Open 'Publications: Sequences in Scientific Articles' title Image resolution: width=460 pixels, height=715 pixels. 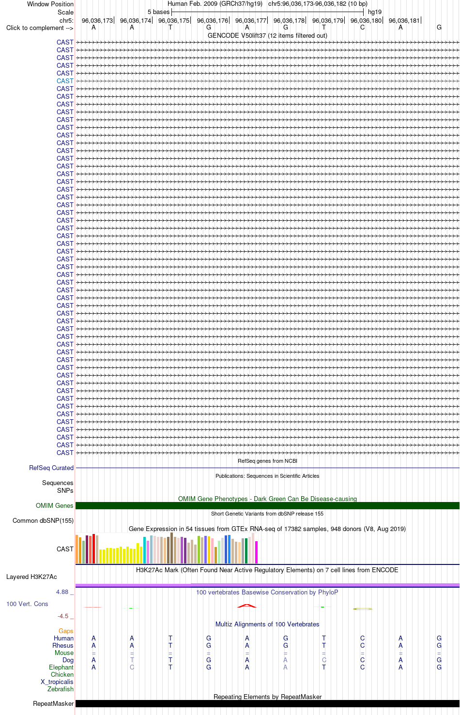pos(267,476)
